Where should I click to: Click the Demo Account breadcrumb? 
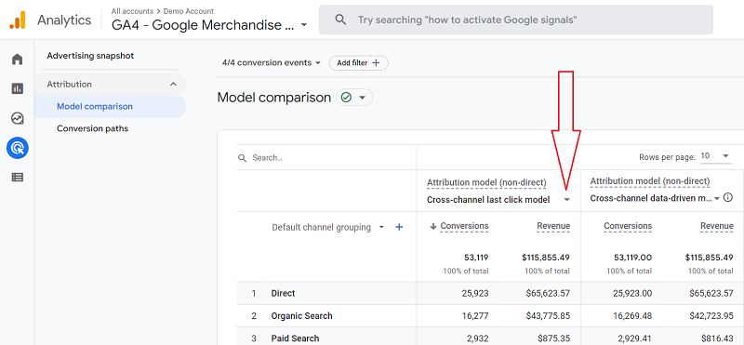[189, 11]
